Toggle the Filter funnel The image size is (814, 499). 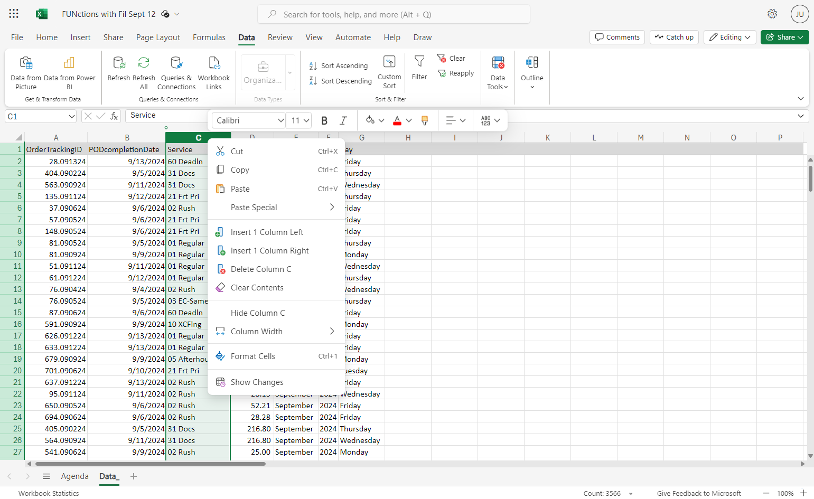click(419, 68)
